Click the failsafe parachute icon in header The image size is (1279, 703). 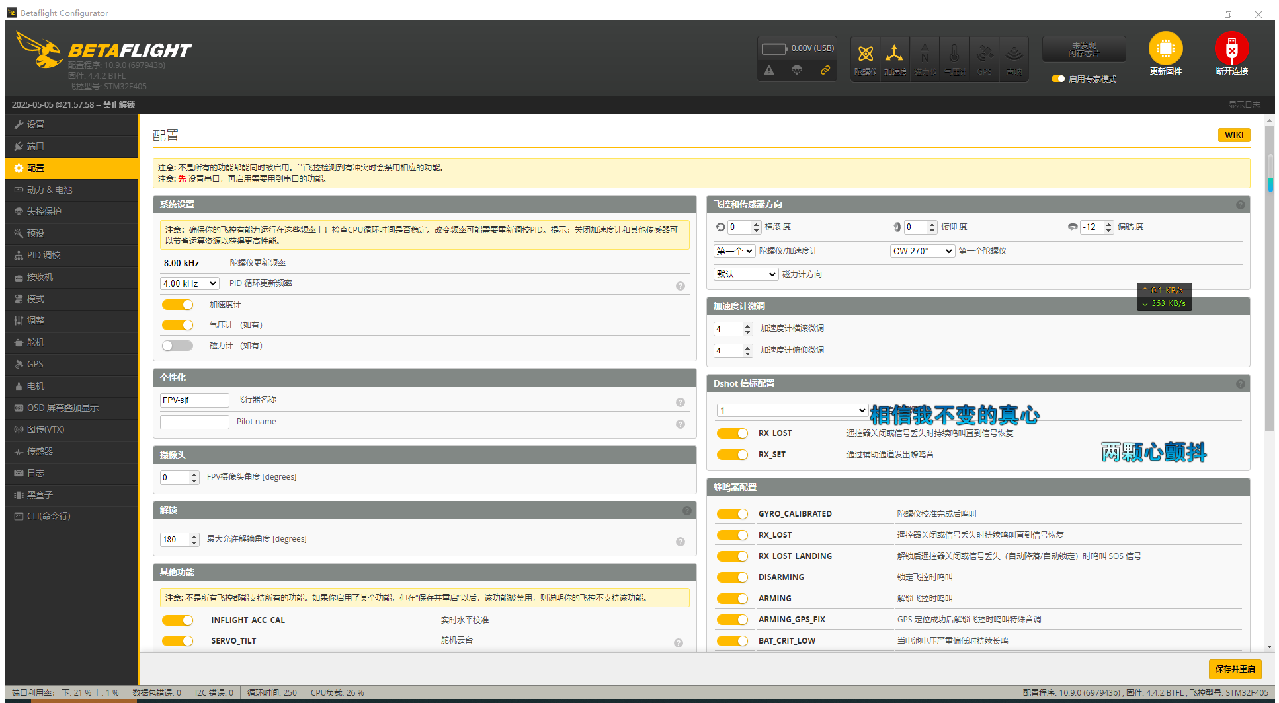(x=797, y=70)
